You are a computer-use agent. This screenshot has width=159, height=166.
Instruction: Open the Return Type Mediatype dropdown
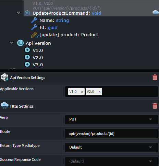(111, 148)
